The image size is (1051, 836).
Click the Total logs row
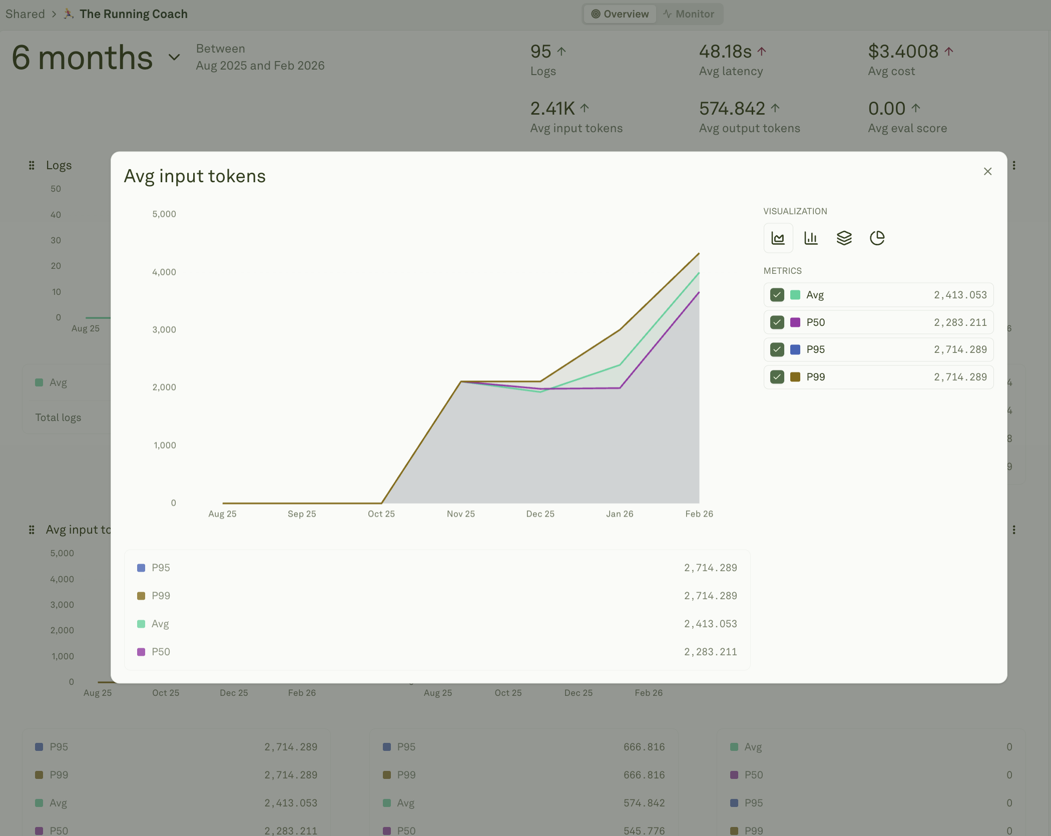[58, 417]
